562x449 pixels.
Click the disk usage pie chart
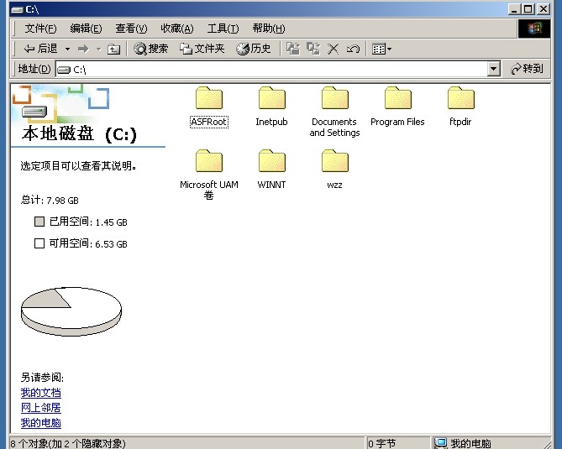71,311
